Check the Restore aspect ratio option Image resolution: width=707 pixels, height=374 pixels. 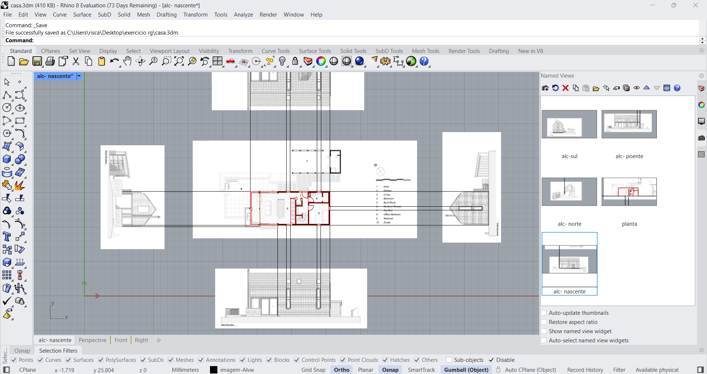click(x=544, y=322)
